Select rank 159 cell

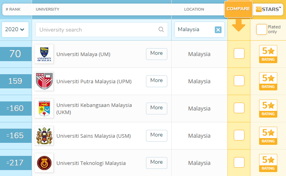(x=16, y=81)
